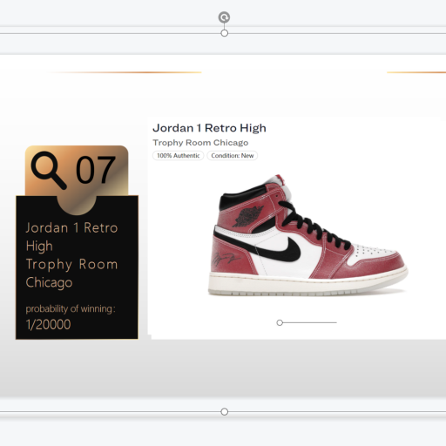Click the signature on the sneaker heel
The image size is (446, 446).
[226, 258]
